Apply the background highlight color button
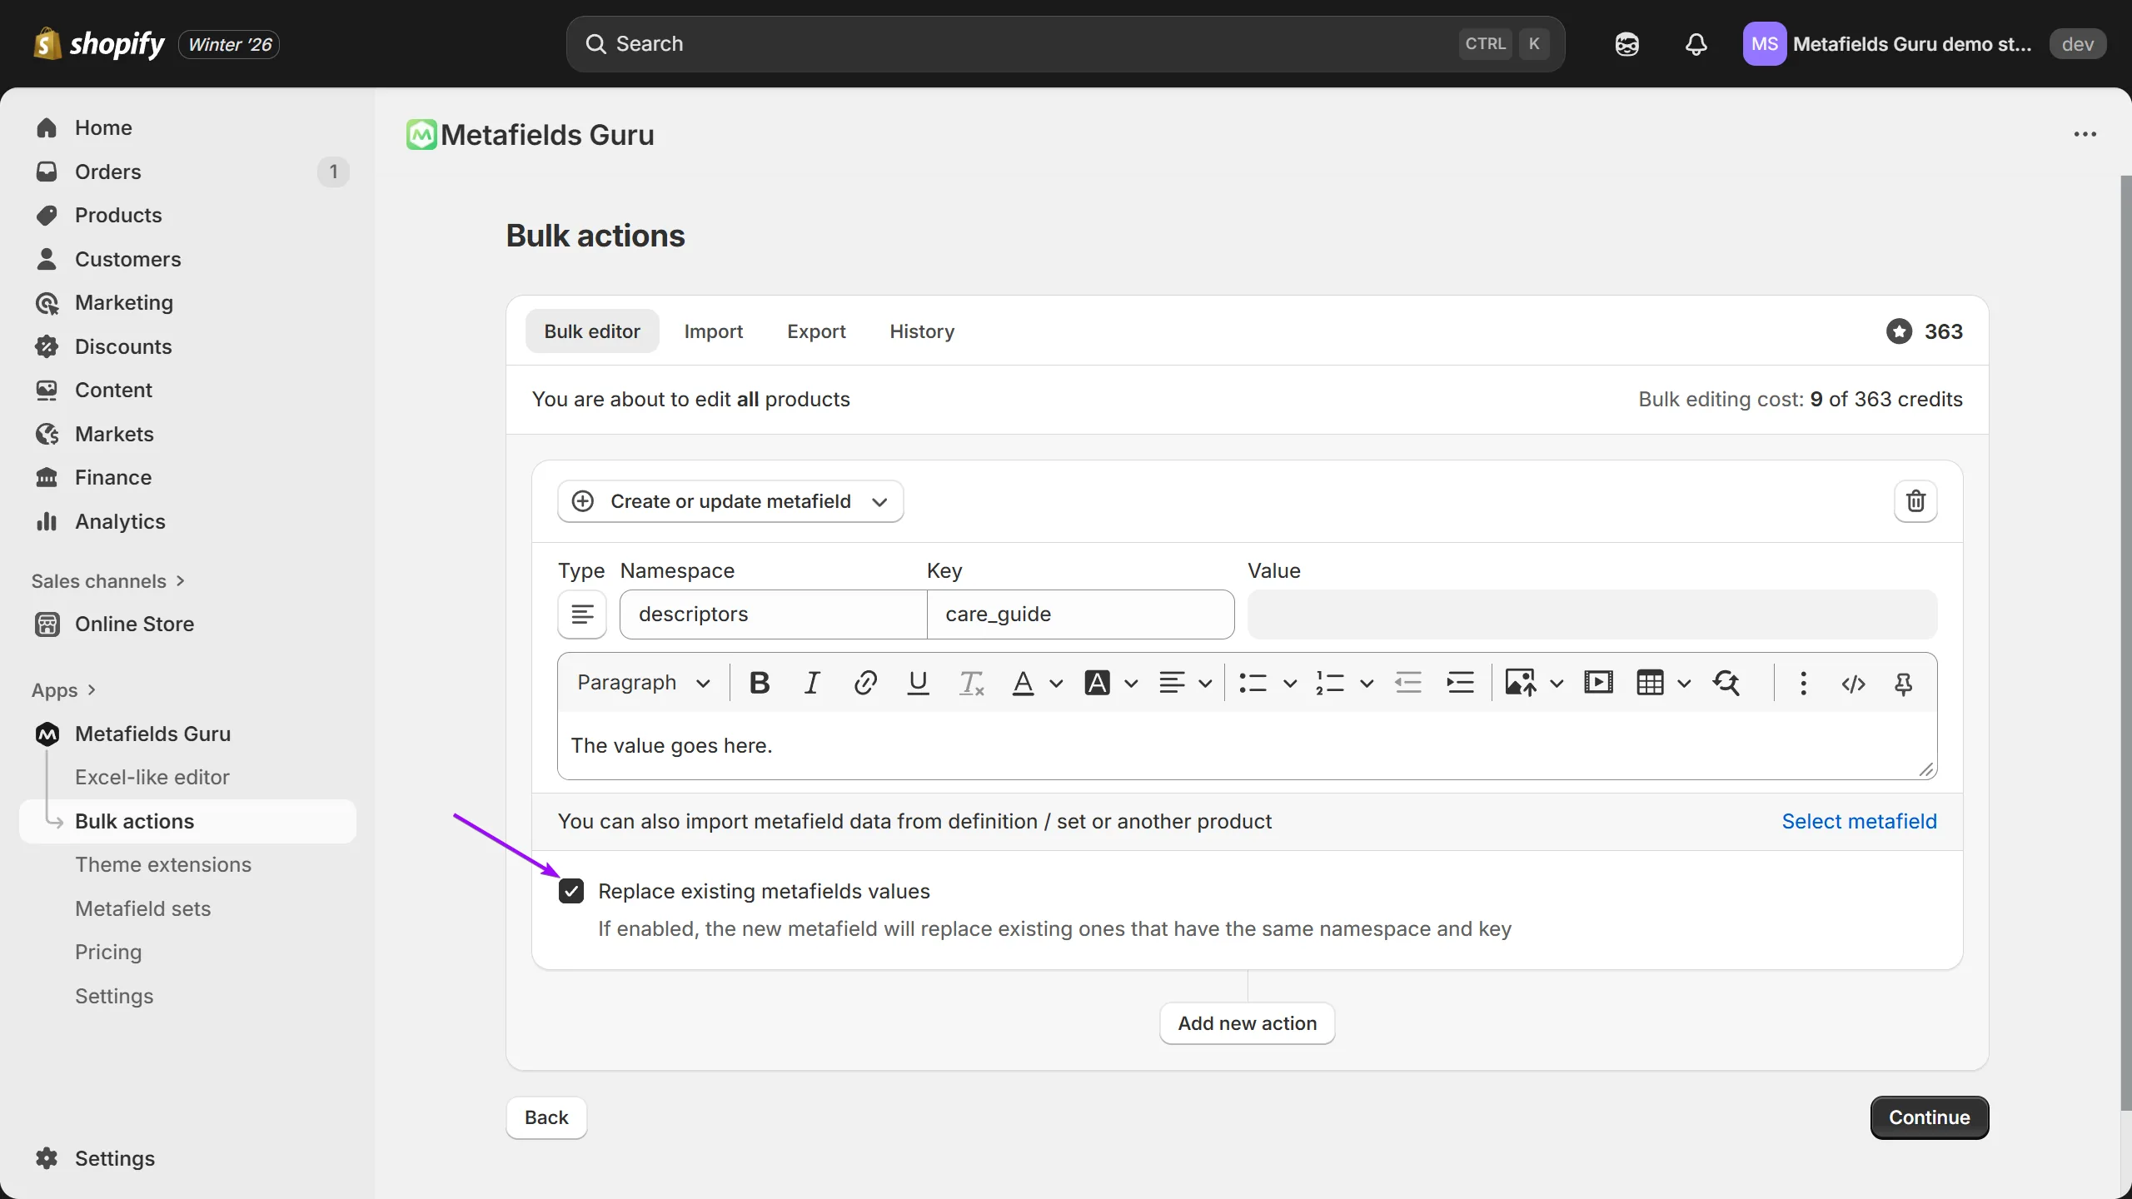This screenshot has width=2132, height=1199. (x=1098, y=683)
